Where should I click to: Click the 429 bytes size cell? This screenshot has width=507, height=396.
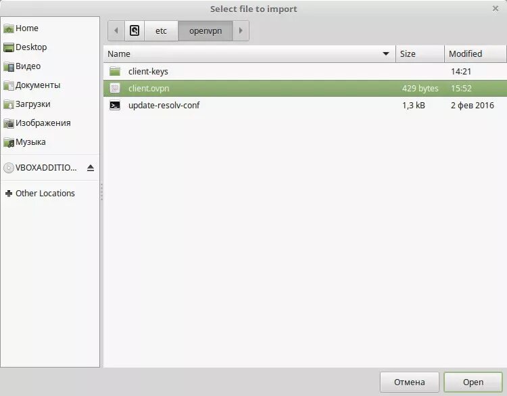420,89
